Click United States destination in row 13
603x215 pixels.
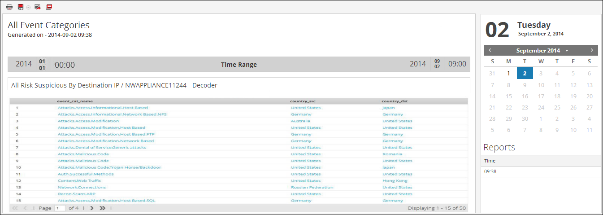[x=397, y=187]
